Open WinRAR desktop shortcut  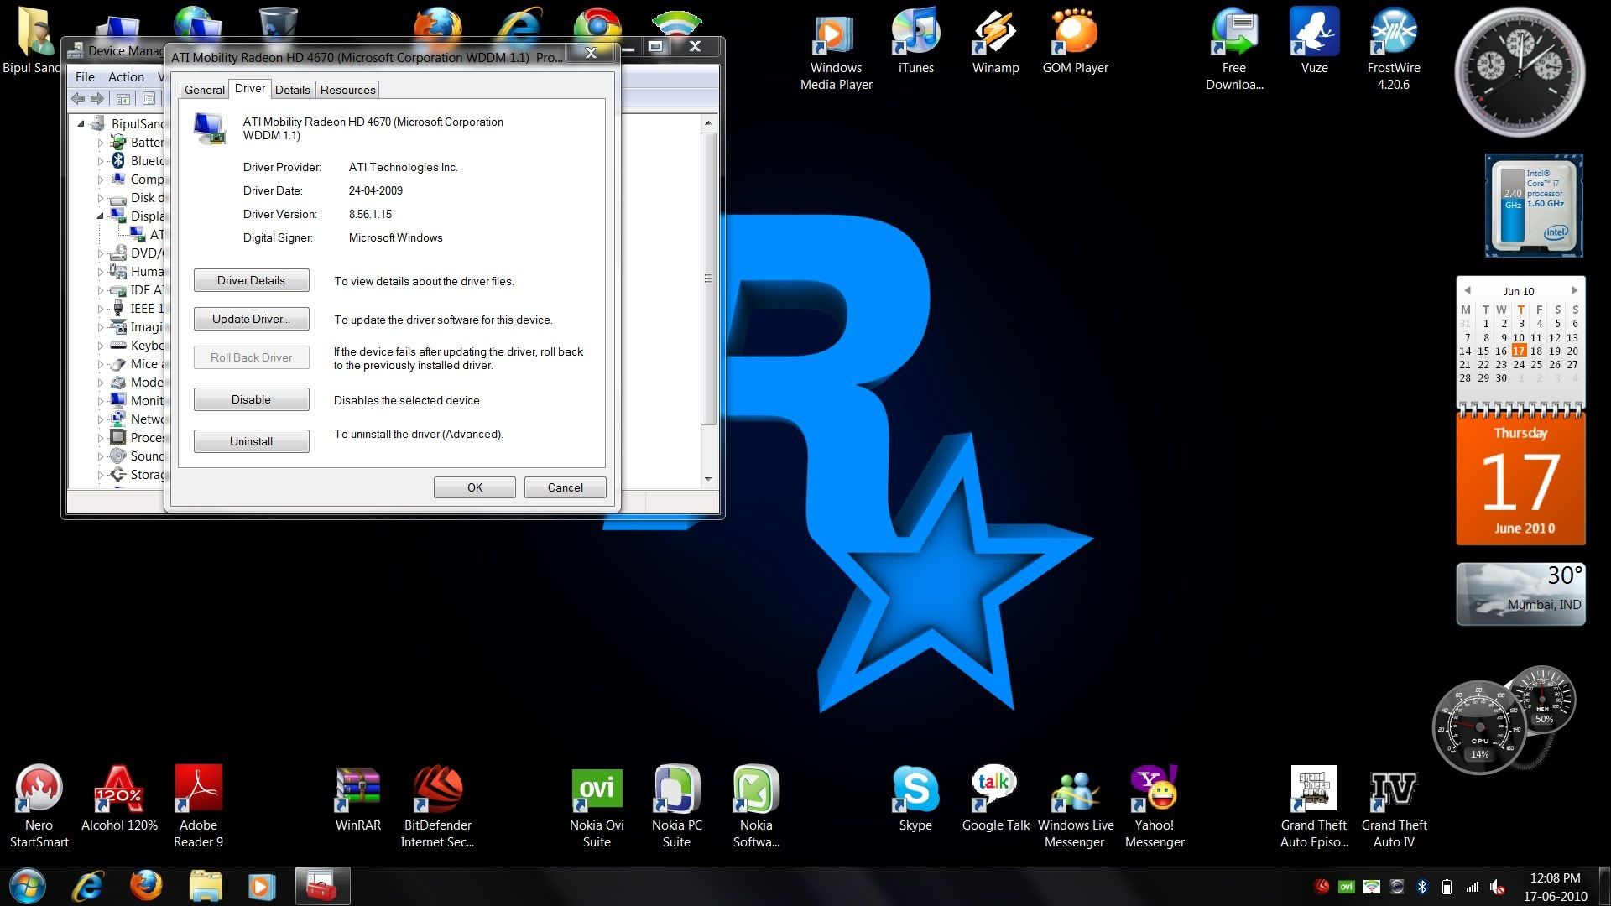point(358,799)
